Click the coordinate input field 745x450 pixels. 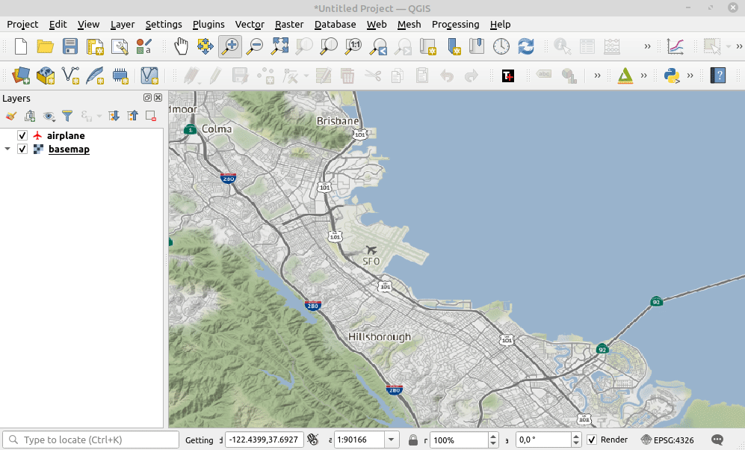(x=265, y=440)
